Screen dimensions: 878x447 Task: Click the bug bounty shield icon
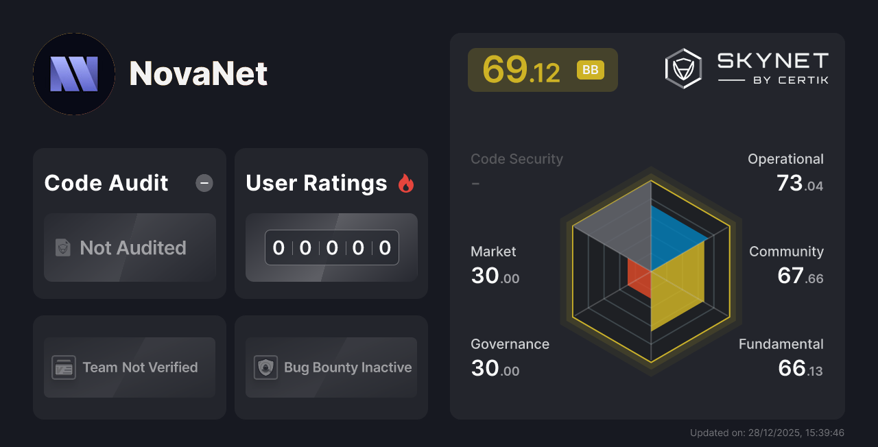pos(266,367)
